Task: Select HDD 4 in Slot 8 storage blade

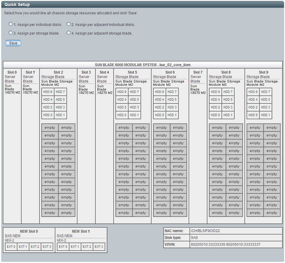Action: click(x=215, y=100)
